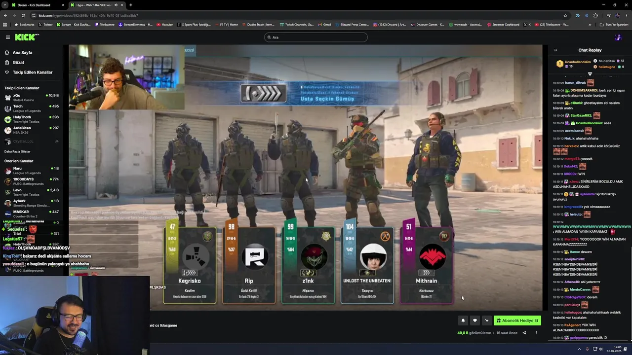Open the Bookmarks folder in bookmarks bar

24,25
